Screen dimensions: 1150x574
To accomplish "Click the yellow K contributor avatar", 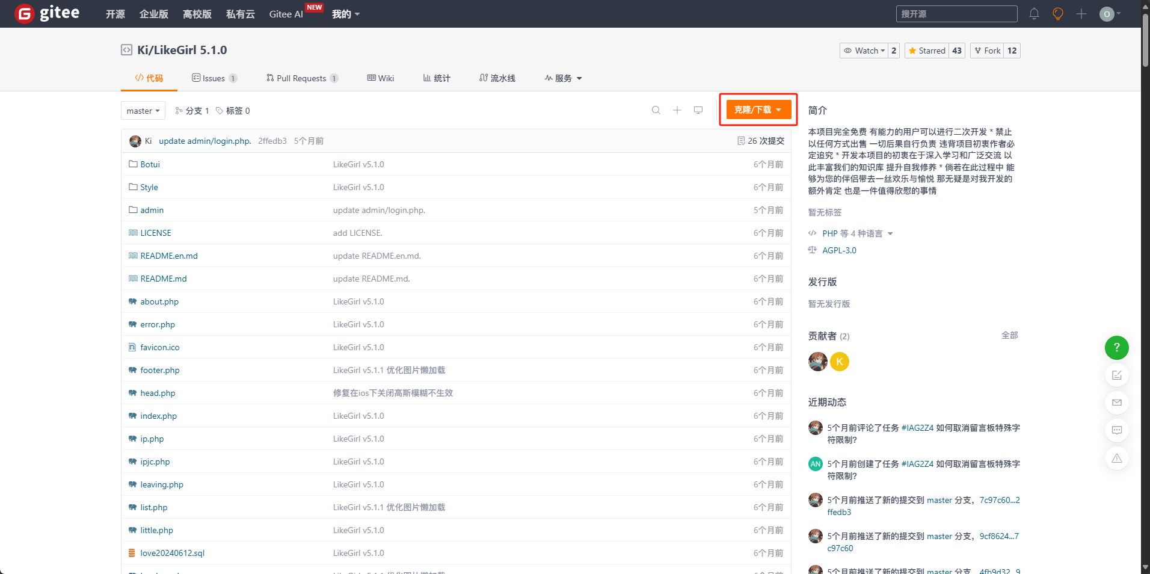I will point(839,362).
